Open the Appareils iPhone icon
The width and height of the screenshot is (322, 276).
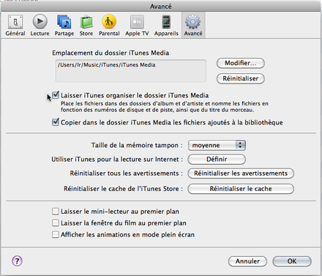pos(166,22)
